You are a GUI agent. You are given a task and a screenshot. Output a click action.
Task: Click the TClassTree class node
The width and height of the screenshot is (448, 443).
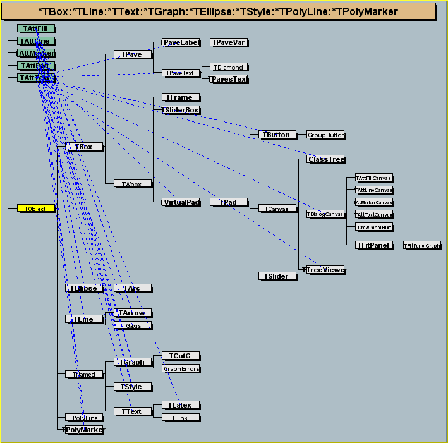[x=325, y=159]
